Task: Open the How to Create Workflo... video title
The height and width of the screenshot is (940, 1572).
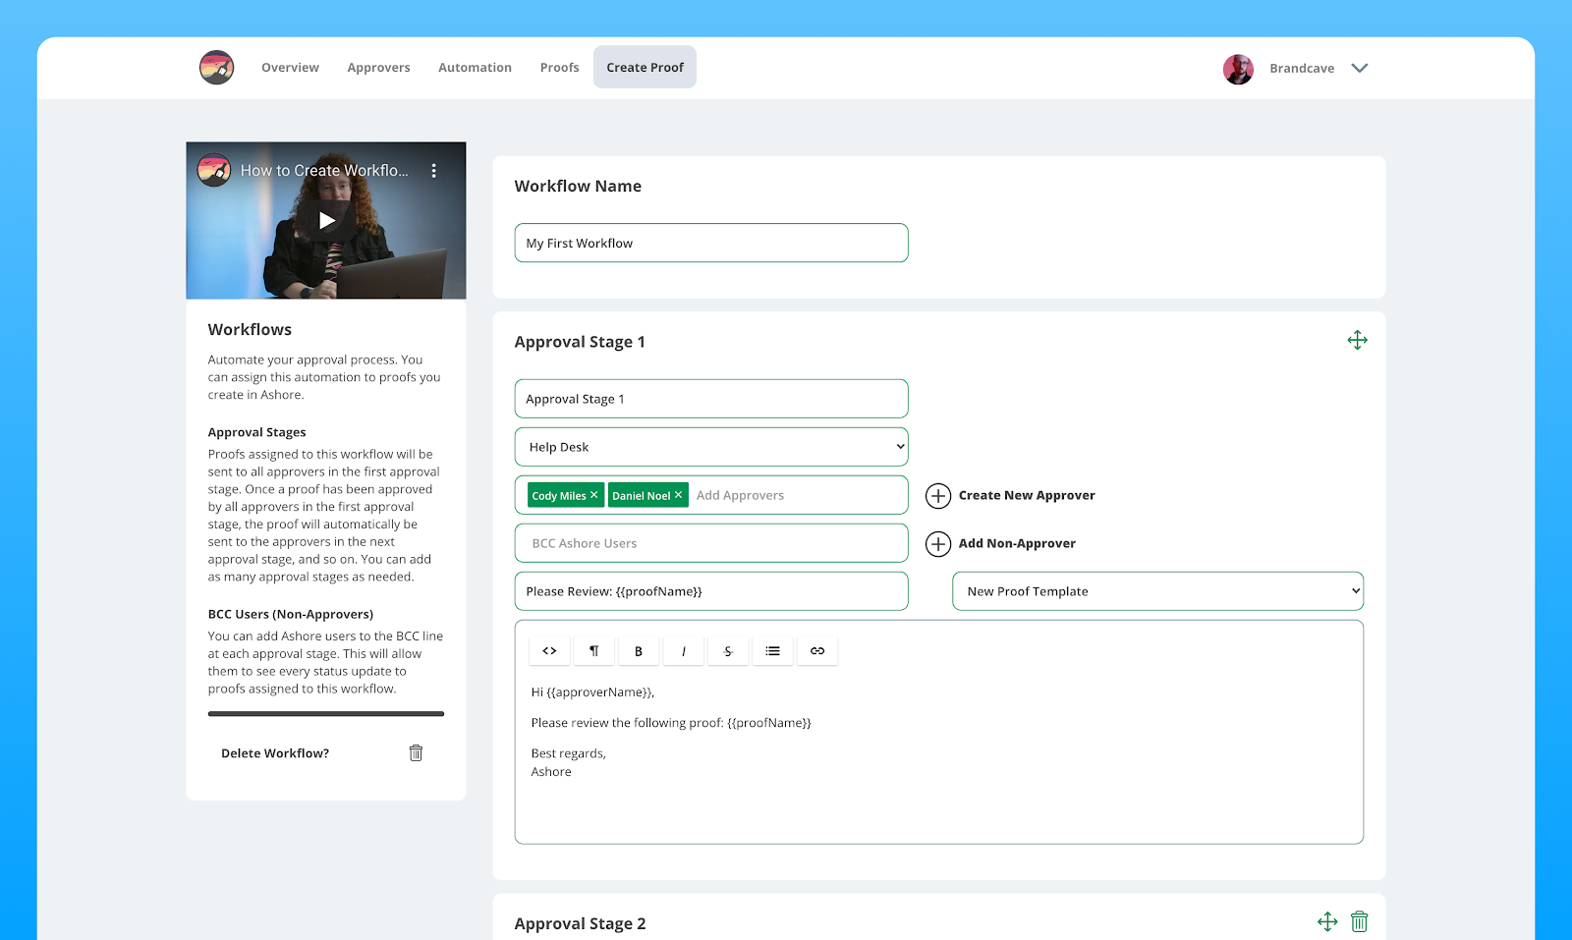Action: pos(324,170)
